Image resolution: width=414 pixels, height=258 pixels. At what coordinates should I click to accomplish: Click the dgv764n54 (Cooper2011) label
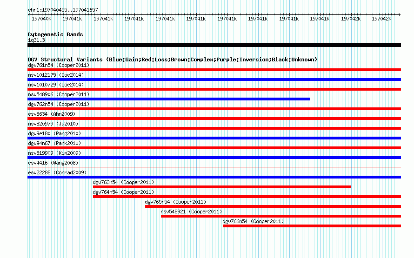coord(123,192)
